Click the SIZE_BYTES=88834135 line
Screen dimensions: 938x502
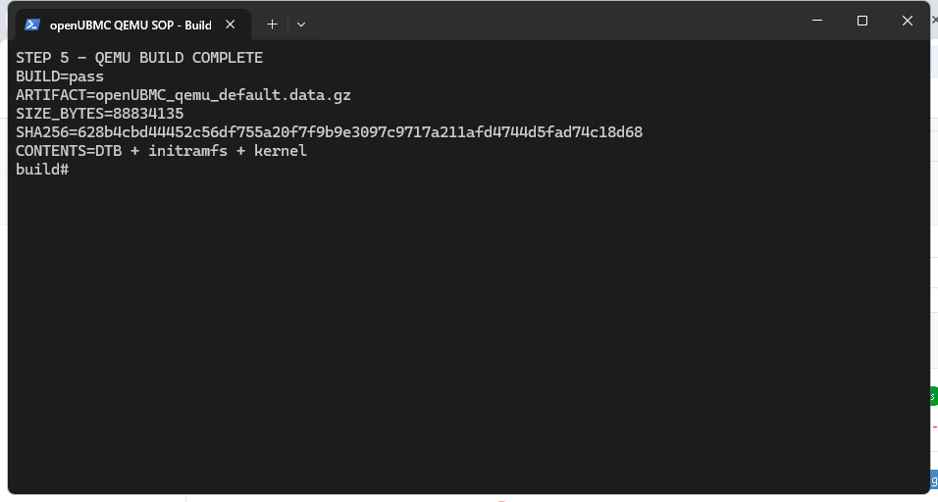[x=100, y=114]
